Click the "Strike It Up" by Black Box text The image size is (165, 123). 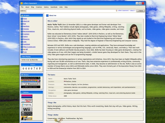[x=30, y=60]
